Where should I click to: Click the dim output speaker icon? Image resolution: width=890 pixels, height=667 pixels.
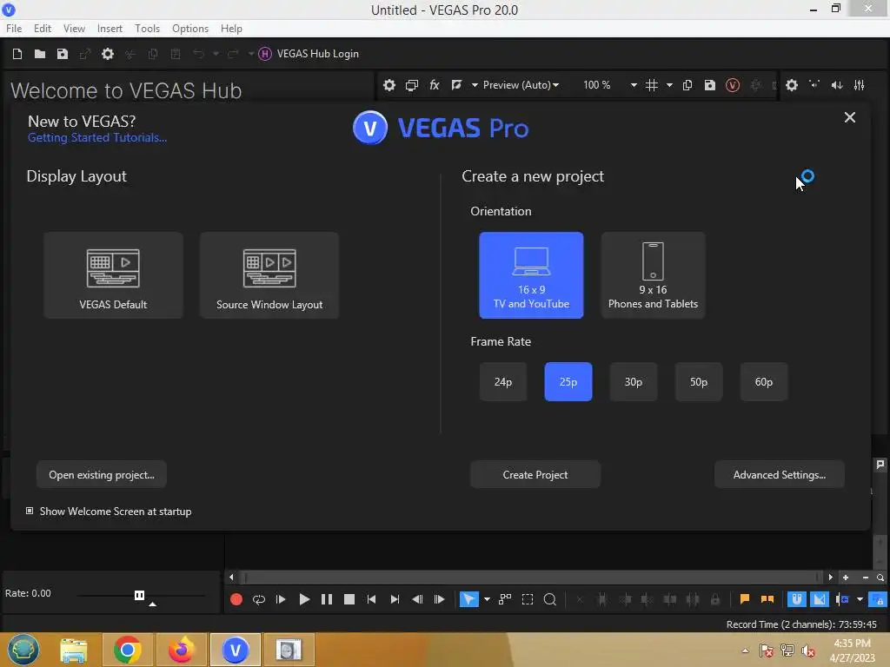[837, 85]
